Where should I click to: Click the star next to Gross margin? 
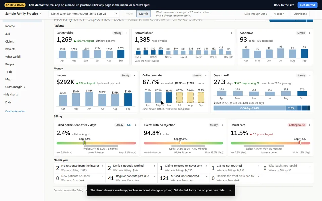click(24, 87)
